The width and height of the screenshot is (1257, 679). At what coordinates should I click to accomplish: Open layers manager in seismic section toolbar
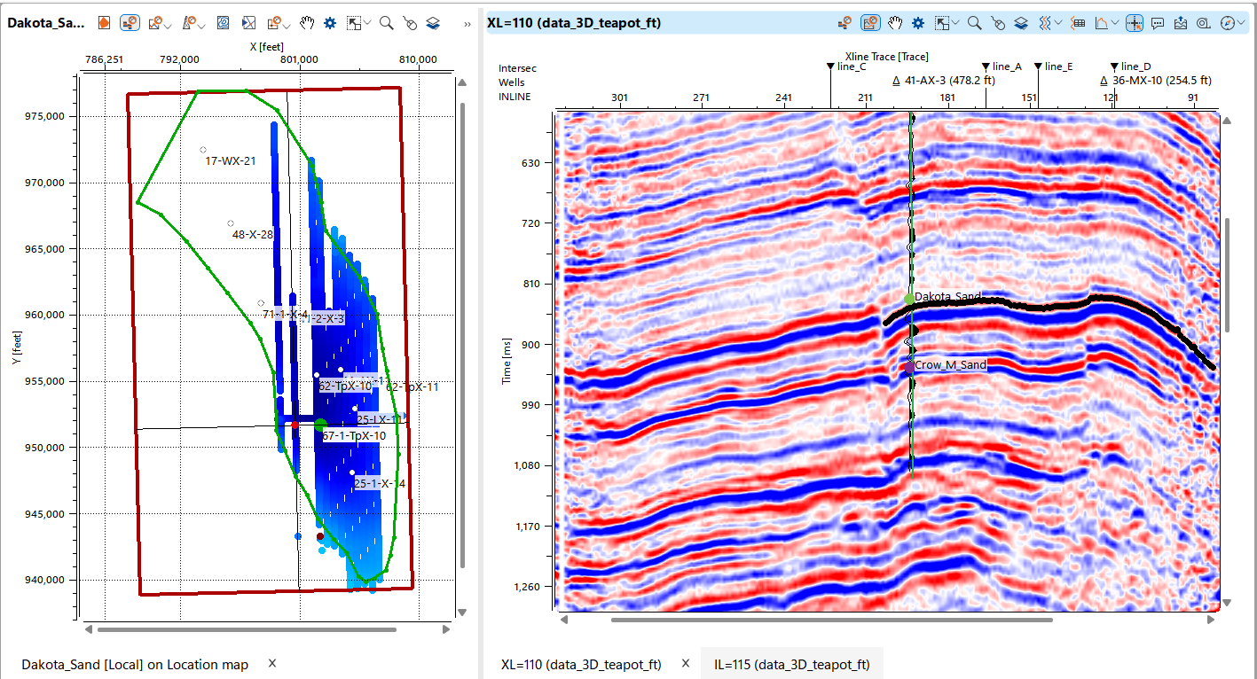tap(1021, 23)
